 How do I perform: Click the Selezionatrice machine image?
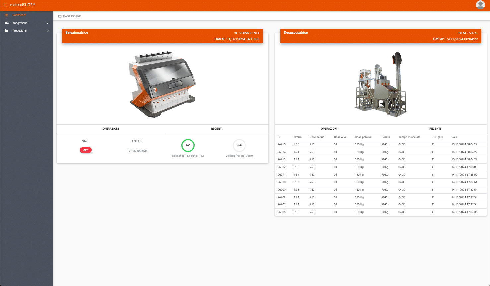[162, 85]
